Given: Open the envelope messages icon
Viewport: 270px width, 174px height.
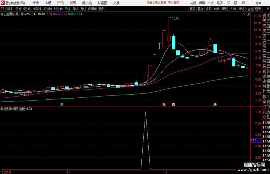Looking at the screenshot, I should 243,3.
